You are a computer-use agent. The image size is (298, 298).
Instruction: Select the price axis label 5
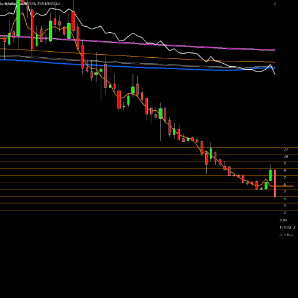[x=285, y=192]
